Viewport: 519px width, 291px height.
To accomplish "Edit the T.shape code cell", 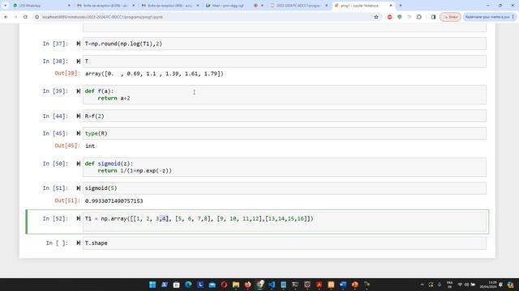I will [x=285, y=242].
